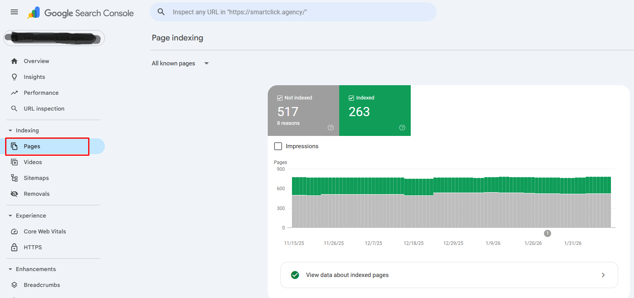Go to Overview in sidebar
Screen dimensions: 634x298
click(x=37, y=61)
